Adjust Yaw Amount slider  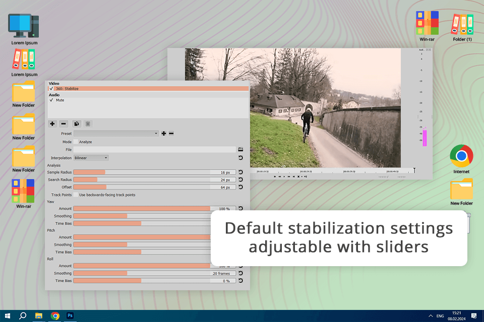[x=154, y=209]
